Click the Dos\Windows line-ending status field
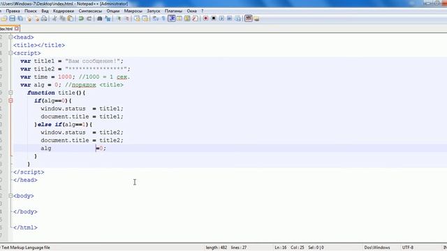Image resolution: width=447 pixels, height=251 pixels. [377, 248]
